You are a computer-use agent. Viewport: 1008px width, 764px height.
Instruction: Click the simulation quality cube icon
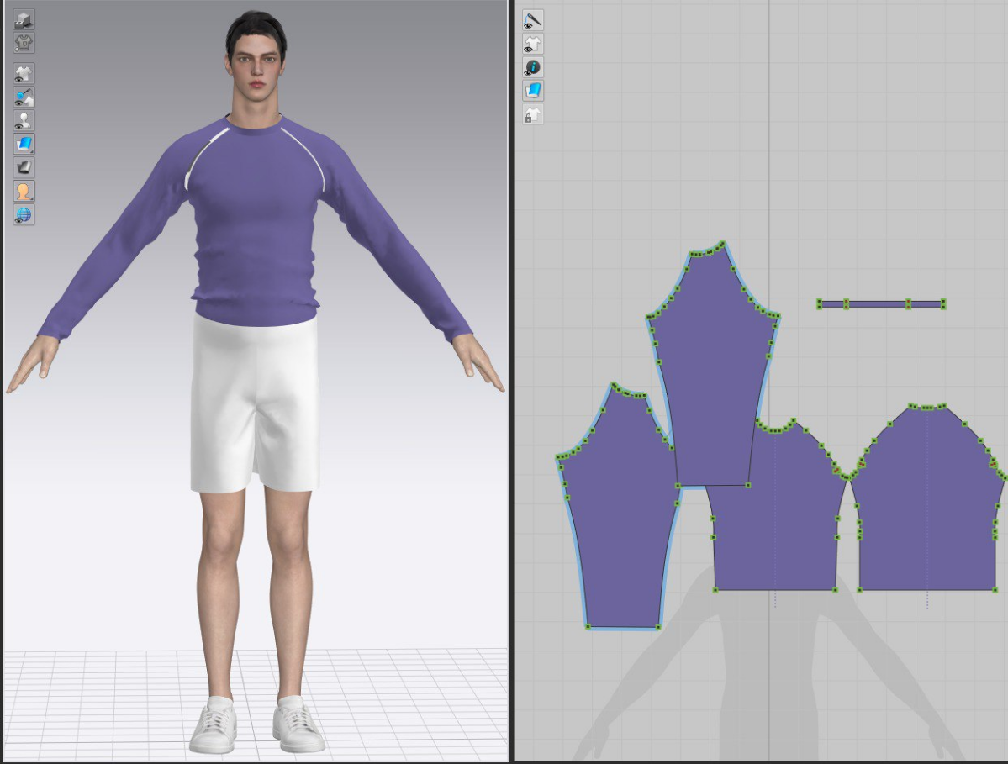[24, 20]
